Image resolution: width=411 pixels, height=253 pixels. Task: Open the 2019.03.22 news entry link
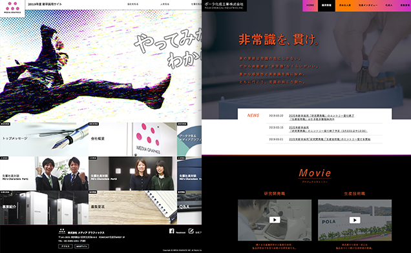pyautogui.click(x=321, y=117)
